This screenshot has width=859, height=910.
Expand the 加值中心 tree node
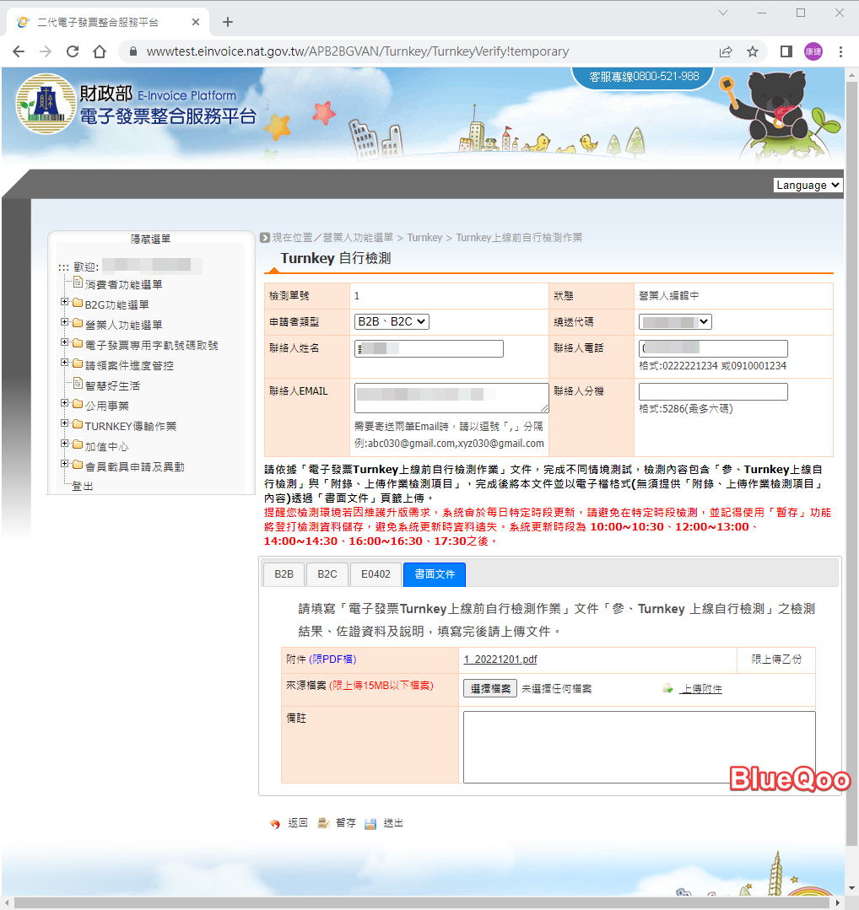(65, 444)
